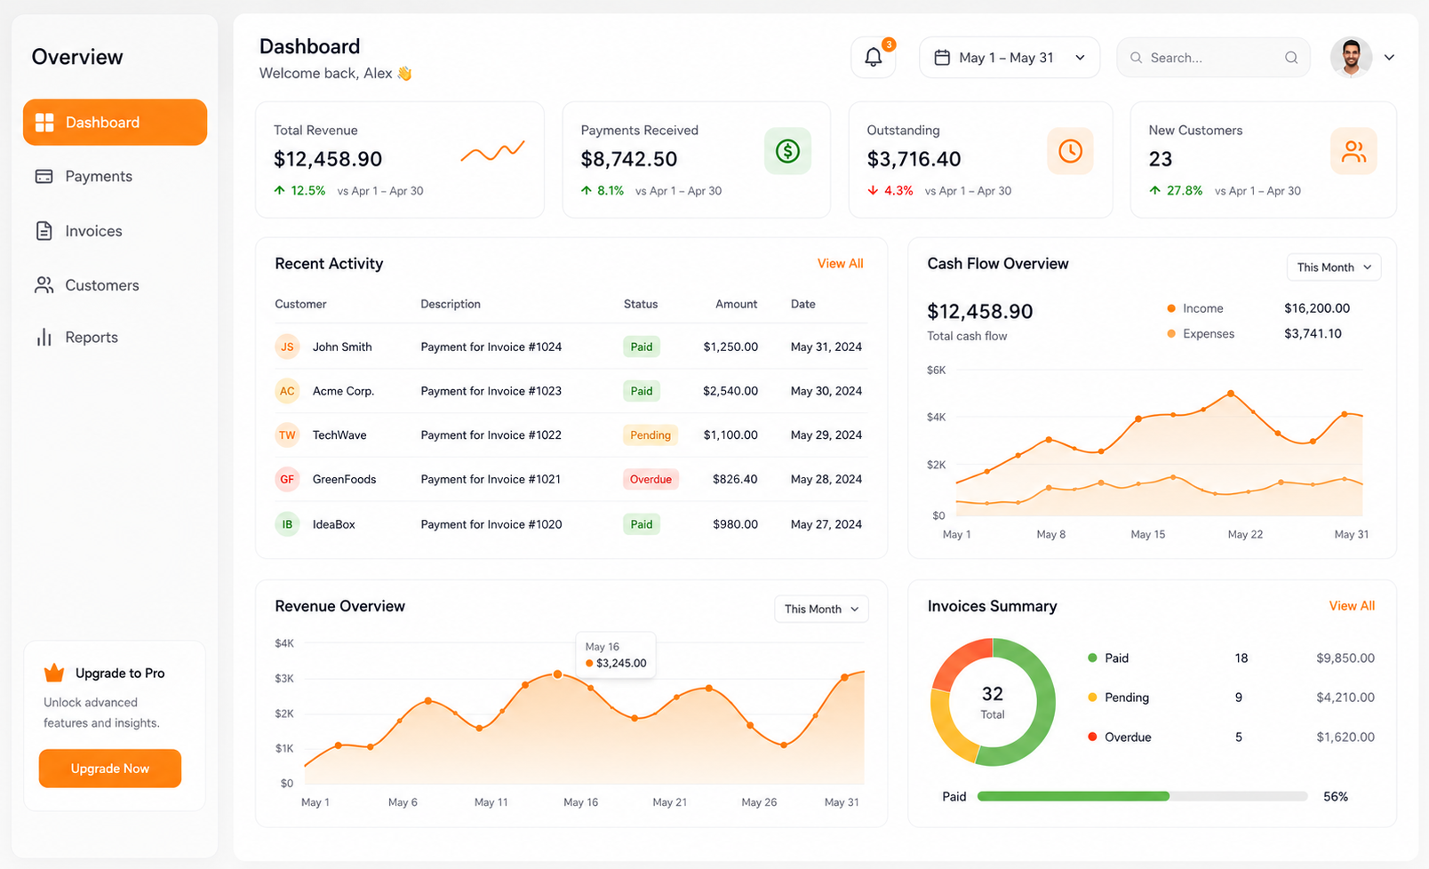Click the invoices donut chart center 32 Total

(x=993, y=702)
